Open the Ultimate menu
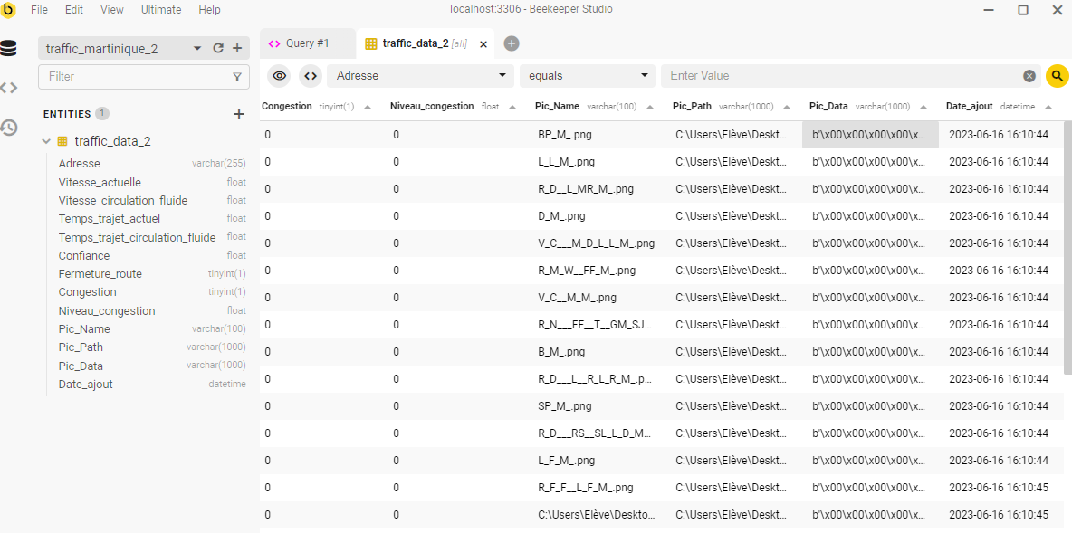The height and width of the screenshot is (533, 1072). coord(161,10)
